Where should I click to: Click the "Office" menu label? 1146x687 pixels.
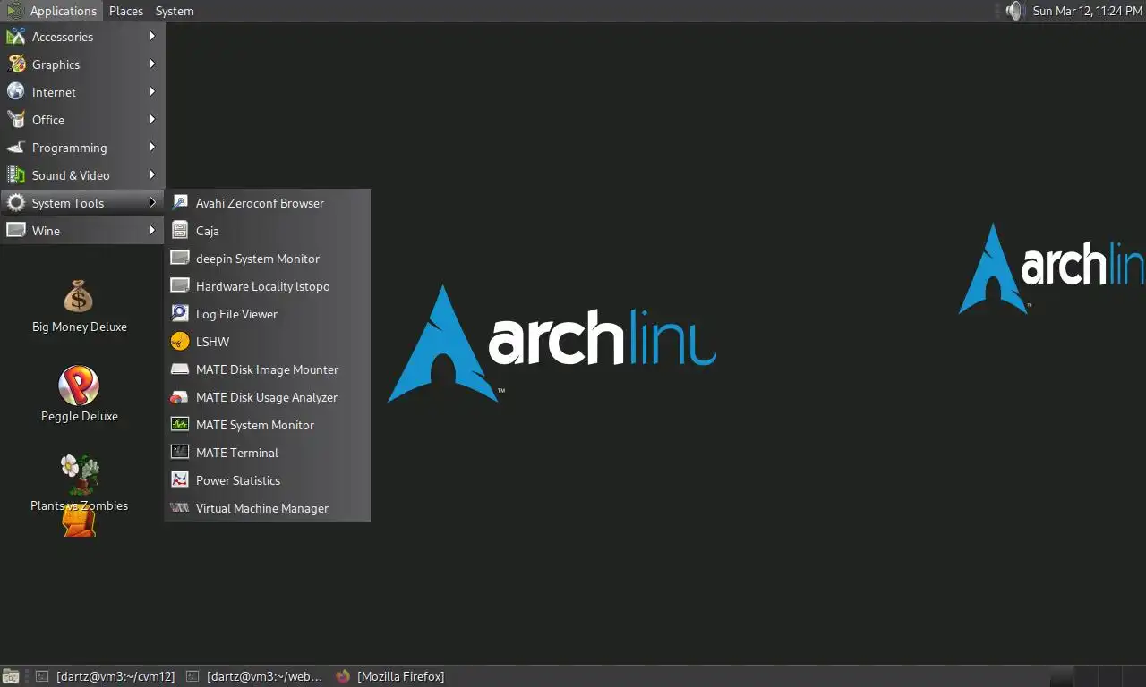tap(48, 120)
